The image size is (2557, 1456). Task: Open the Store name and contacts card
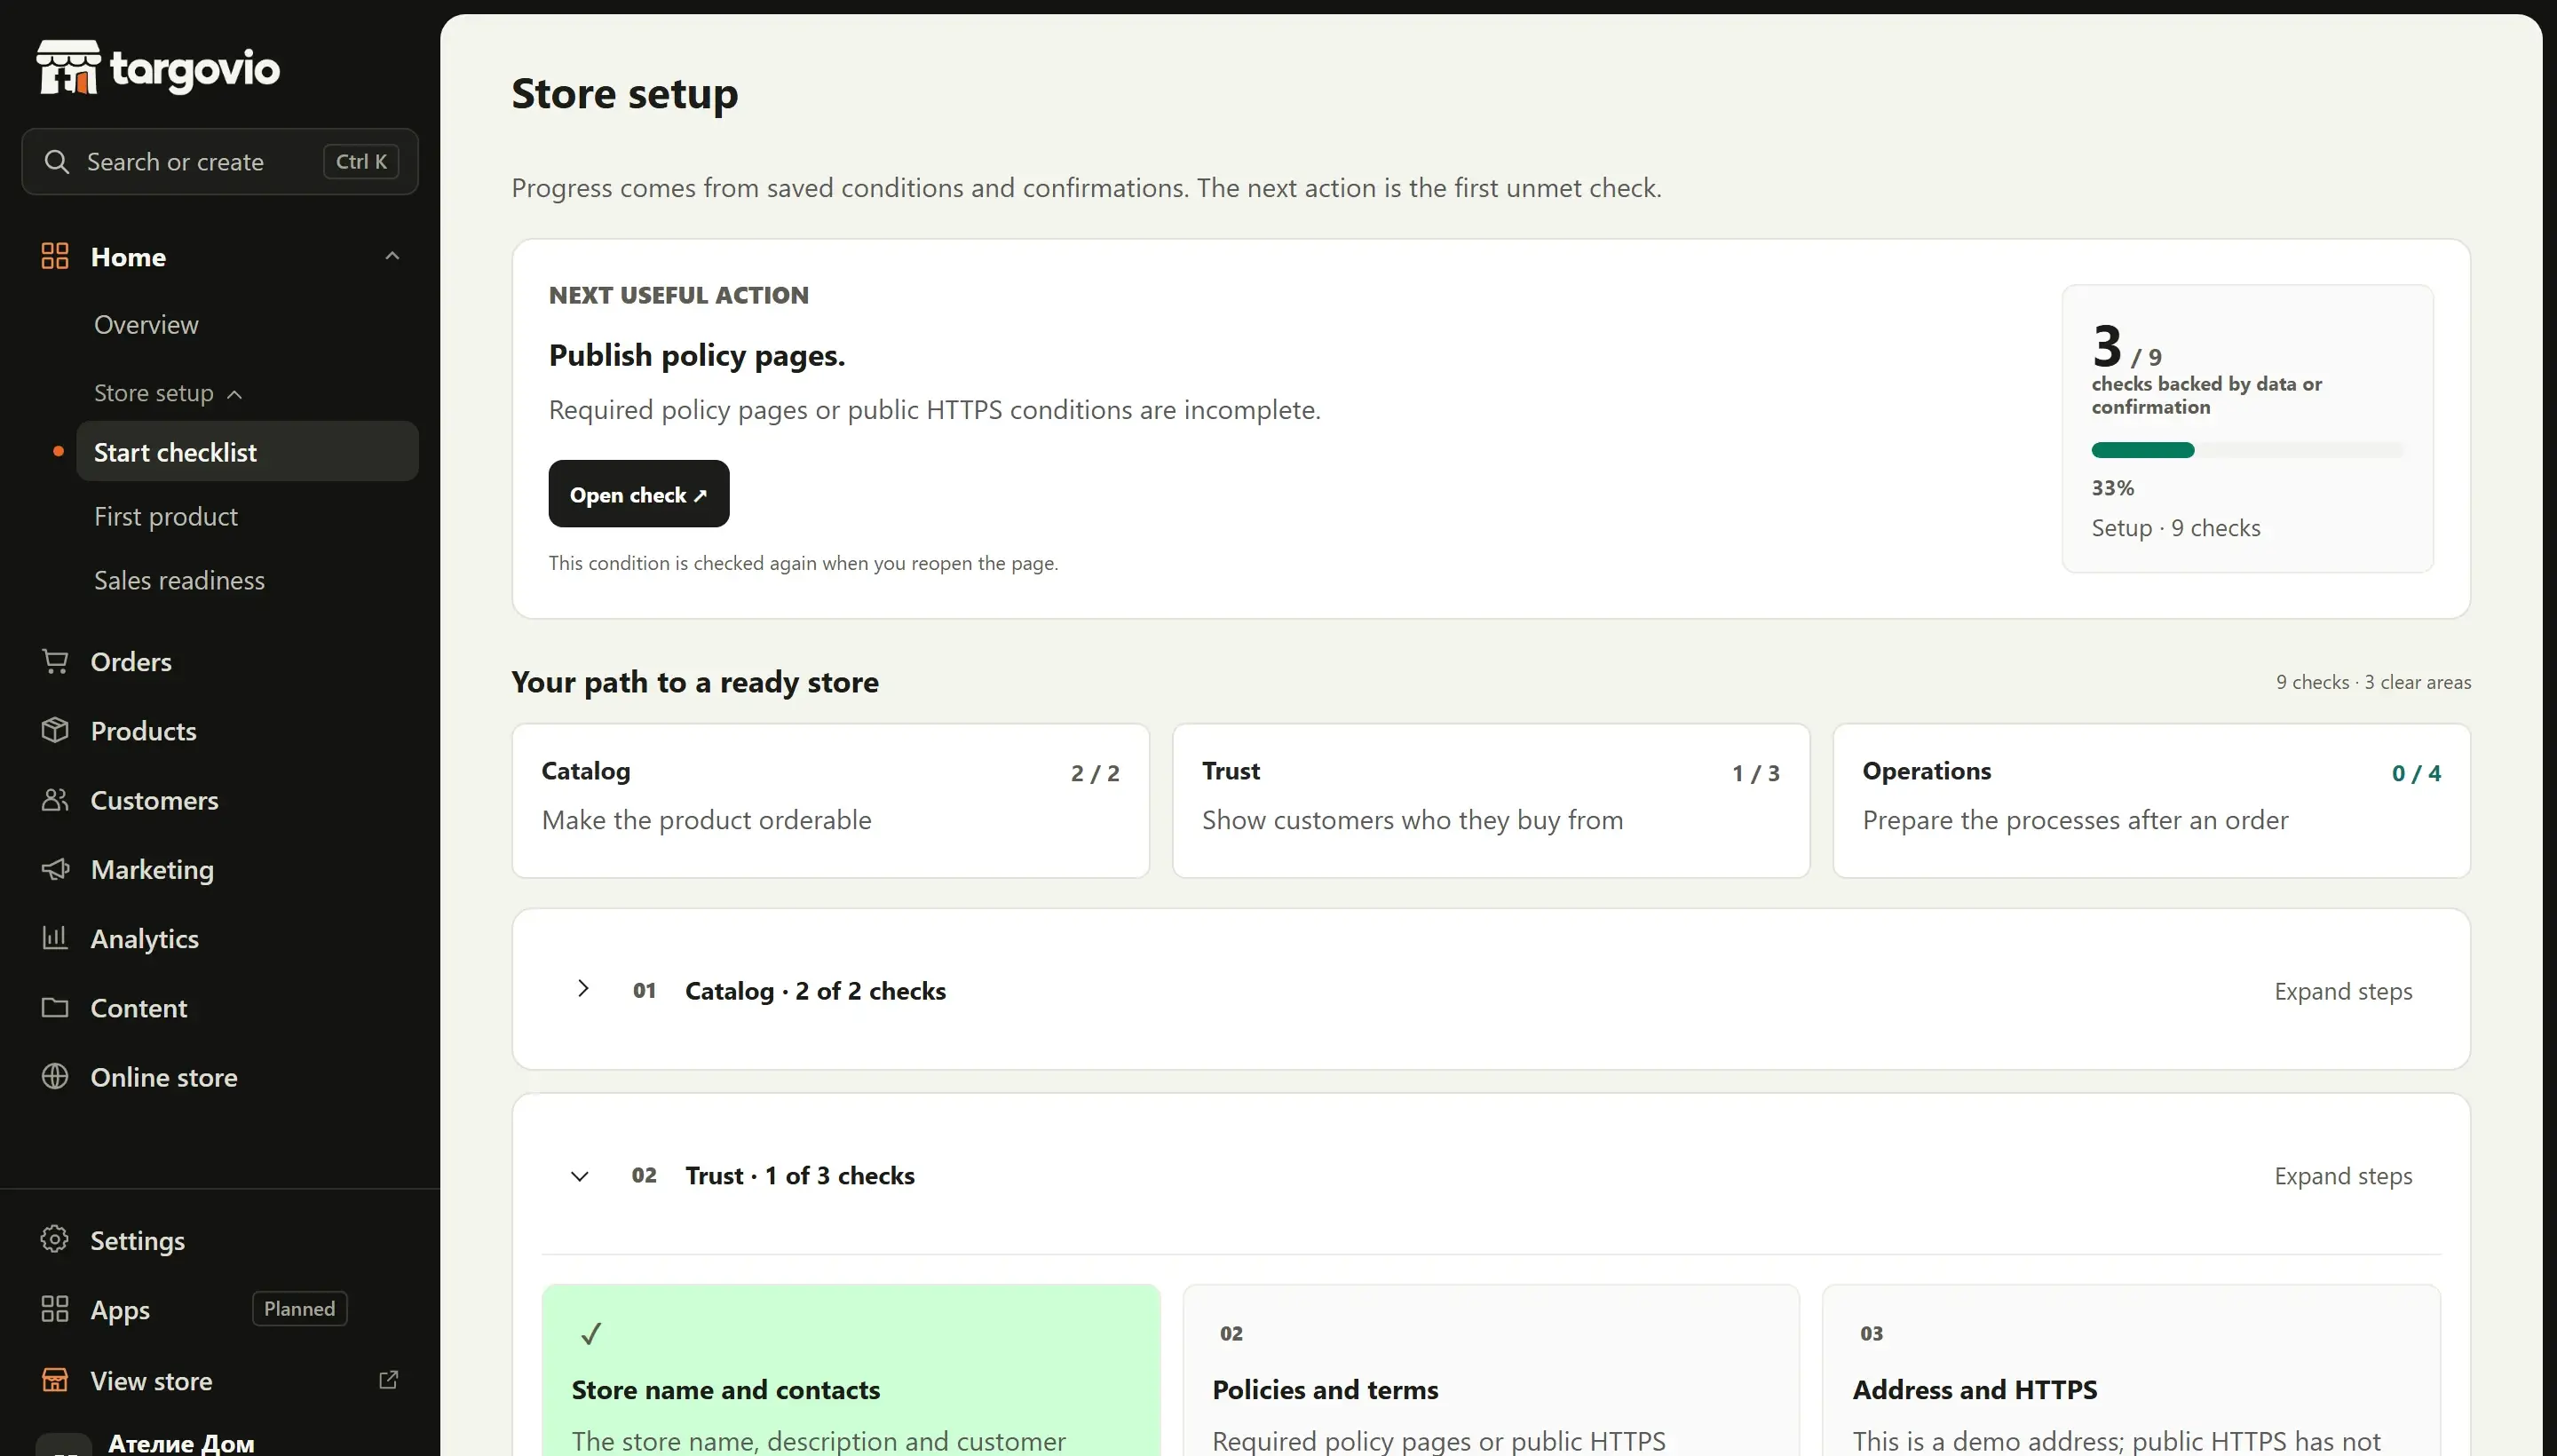(851, 1371)
